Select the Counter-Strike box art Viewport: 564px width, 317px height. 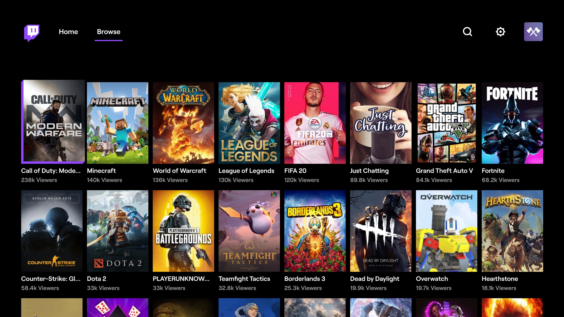[52, 231]
